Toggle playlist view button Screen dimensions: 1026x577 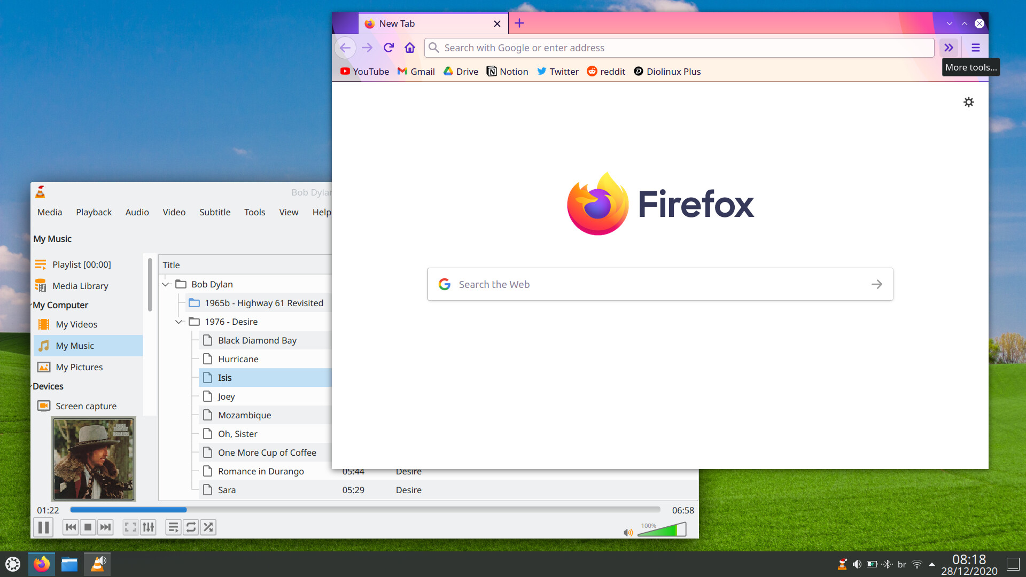(x=173, y=527)
